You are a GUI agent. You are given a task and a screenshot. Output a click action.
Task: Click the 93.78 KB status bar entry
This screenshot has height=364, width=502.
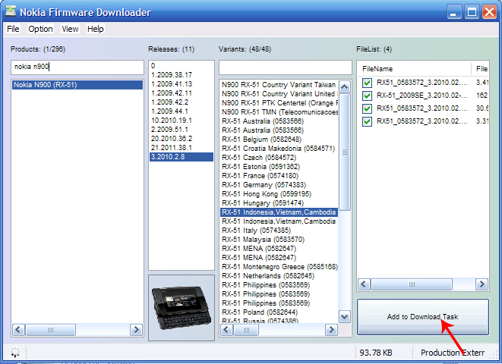376,353
